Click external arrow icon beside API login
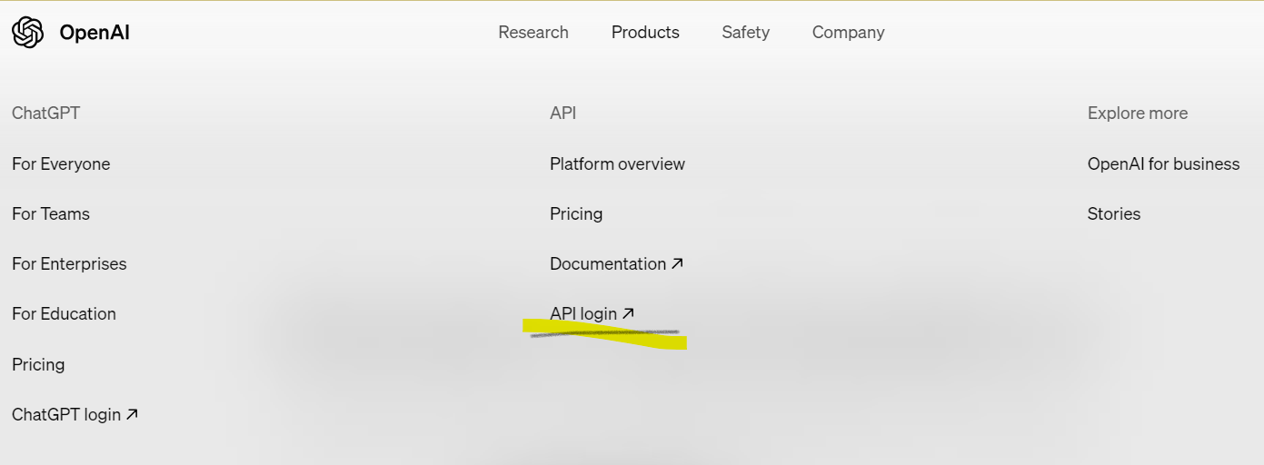Image resolution: width=1264 pixels, height=465 pixels. 628,313
